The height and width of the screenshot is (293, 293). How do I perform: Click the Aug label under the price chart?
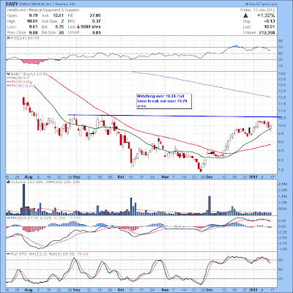click(x=29, y=177)
